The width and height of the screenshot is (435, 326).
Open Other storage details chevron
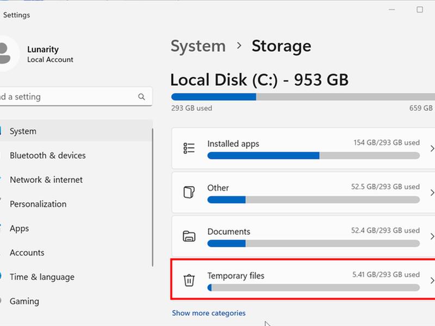coord(432,192)
